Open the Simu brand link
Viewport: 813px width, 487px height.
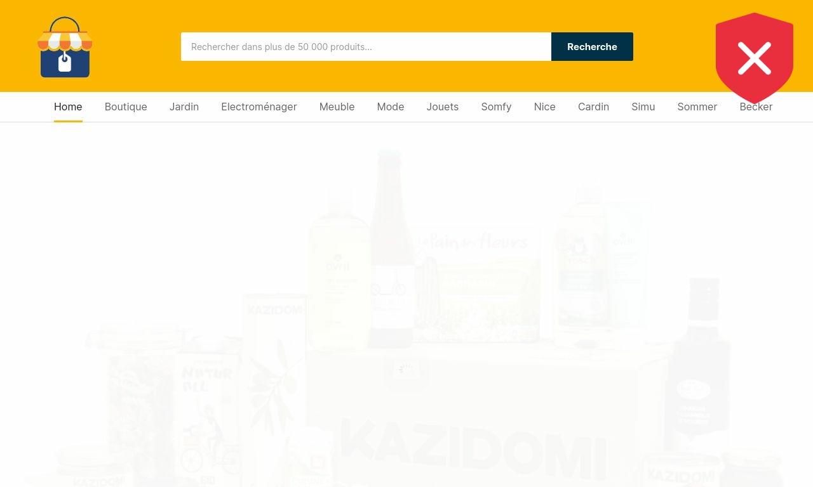643,107
